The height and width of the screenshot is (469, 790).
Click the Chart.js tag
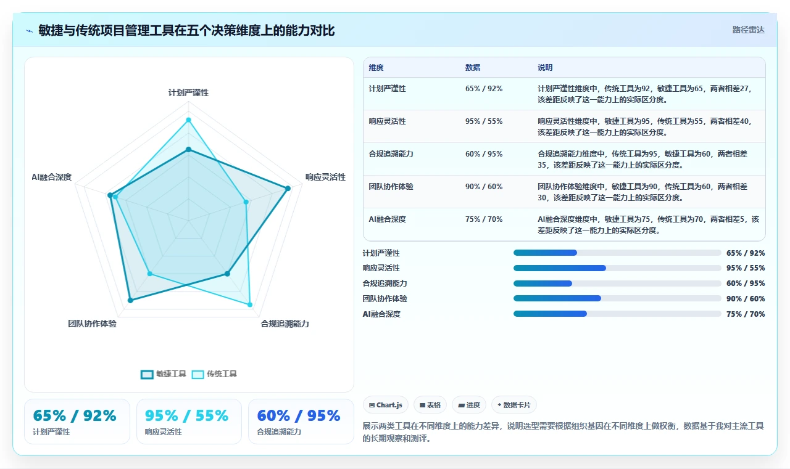click(386, 405)
